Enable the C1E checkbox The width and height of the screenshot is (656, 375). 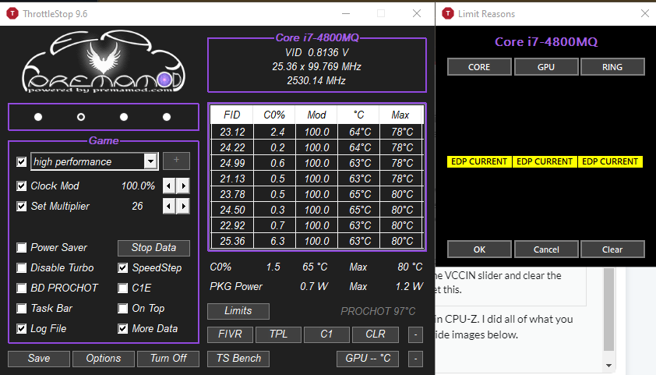click(122, 288)
